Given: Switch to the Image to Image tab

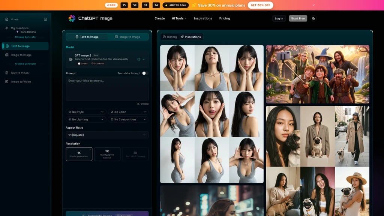Looking at the screenshot, I should [x=127, y=37].
